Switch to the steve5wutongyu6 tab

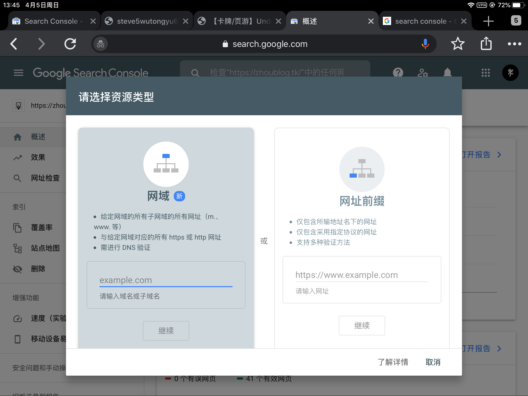[x=147, y=21]
